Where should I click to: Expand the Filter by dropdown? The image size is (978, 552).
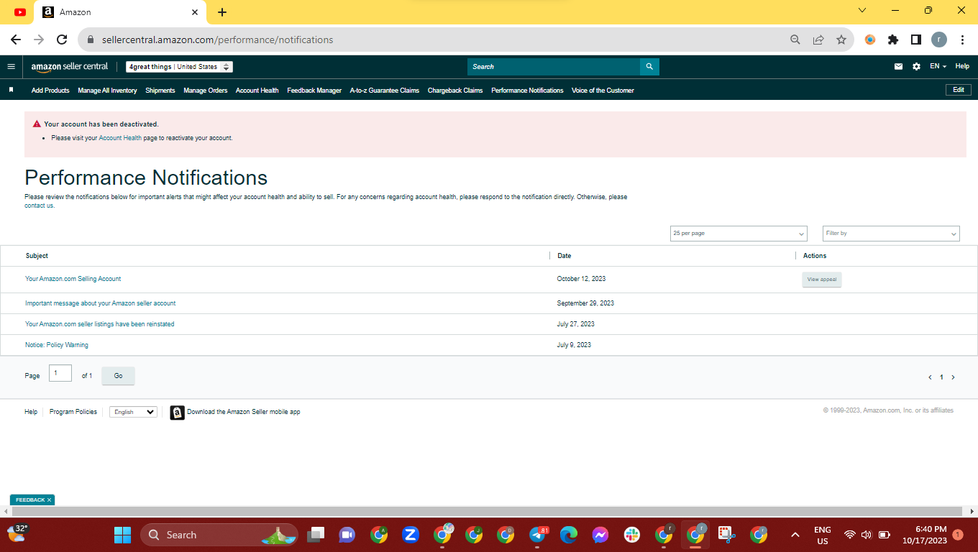pos(891,234)
